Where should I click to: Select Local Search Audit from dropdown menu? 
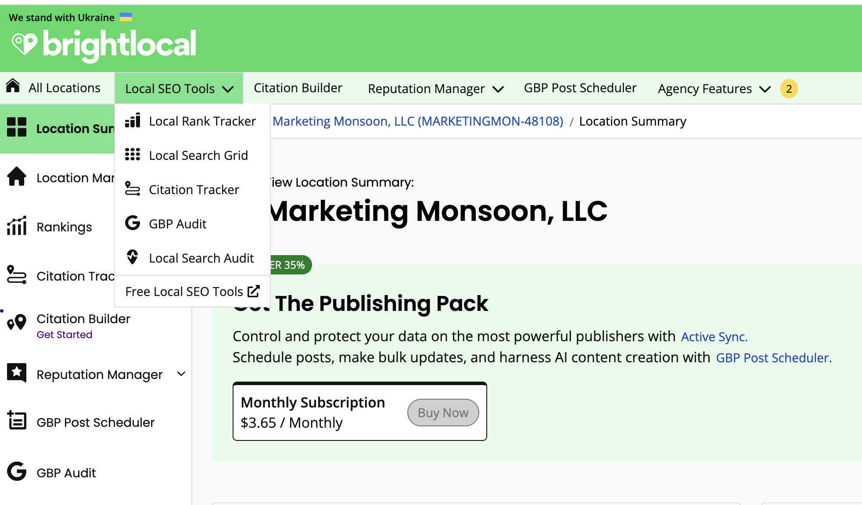click(192, 258)
